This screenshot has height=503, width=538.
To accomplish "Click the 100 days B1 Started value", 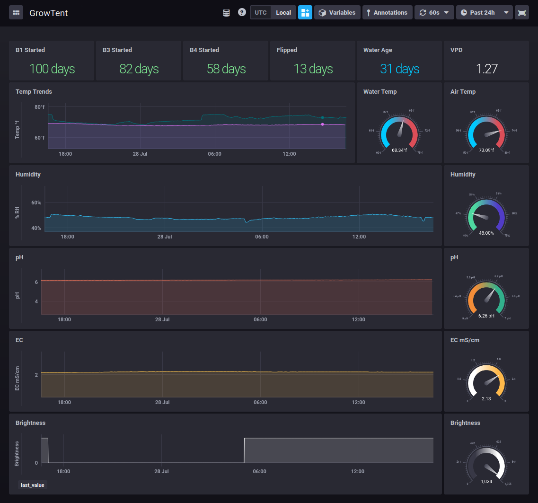I will 52,69.
